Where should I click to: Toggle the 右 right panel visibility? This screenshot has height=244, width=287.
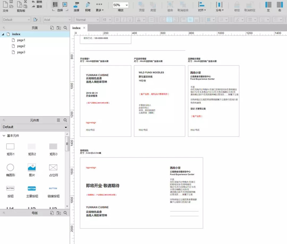click(x=279, y=6)
